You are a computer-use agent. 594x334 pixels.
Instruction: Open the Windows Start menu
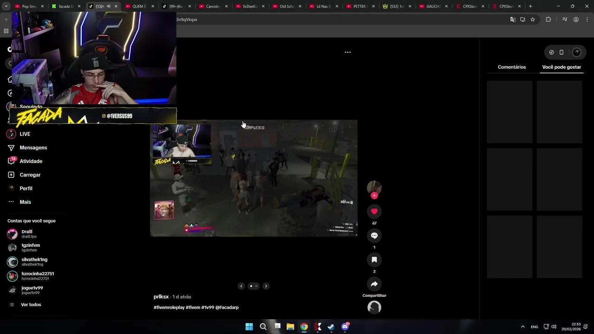click(249, 327)
